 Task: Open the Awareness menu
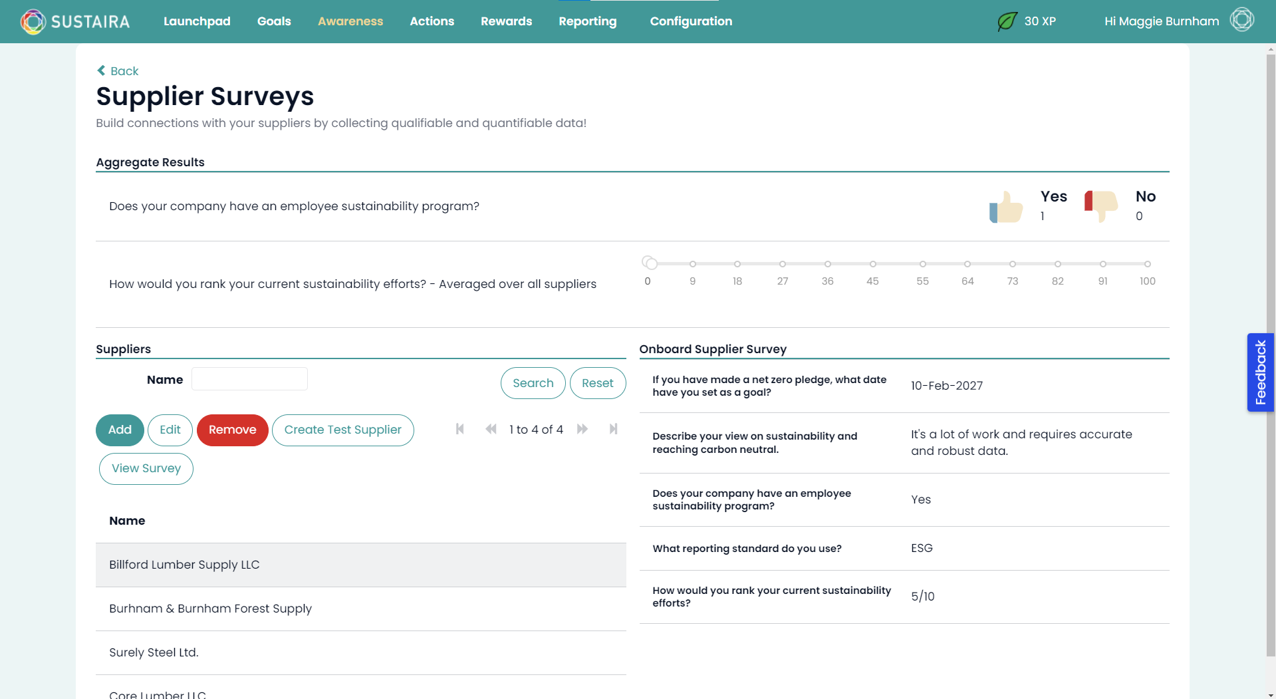(350, 21)
